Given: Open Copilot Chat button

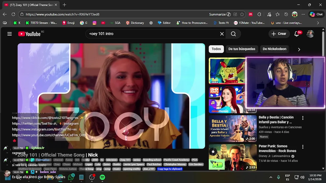Looking at the screenshot, I should coord(316,14).
